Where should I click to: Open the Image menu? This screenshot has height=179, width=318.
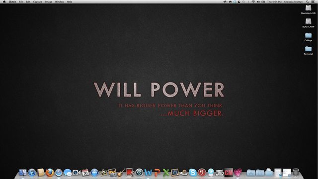(x=49, y=1)
